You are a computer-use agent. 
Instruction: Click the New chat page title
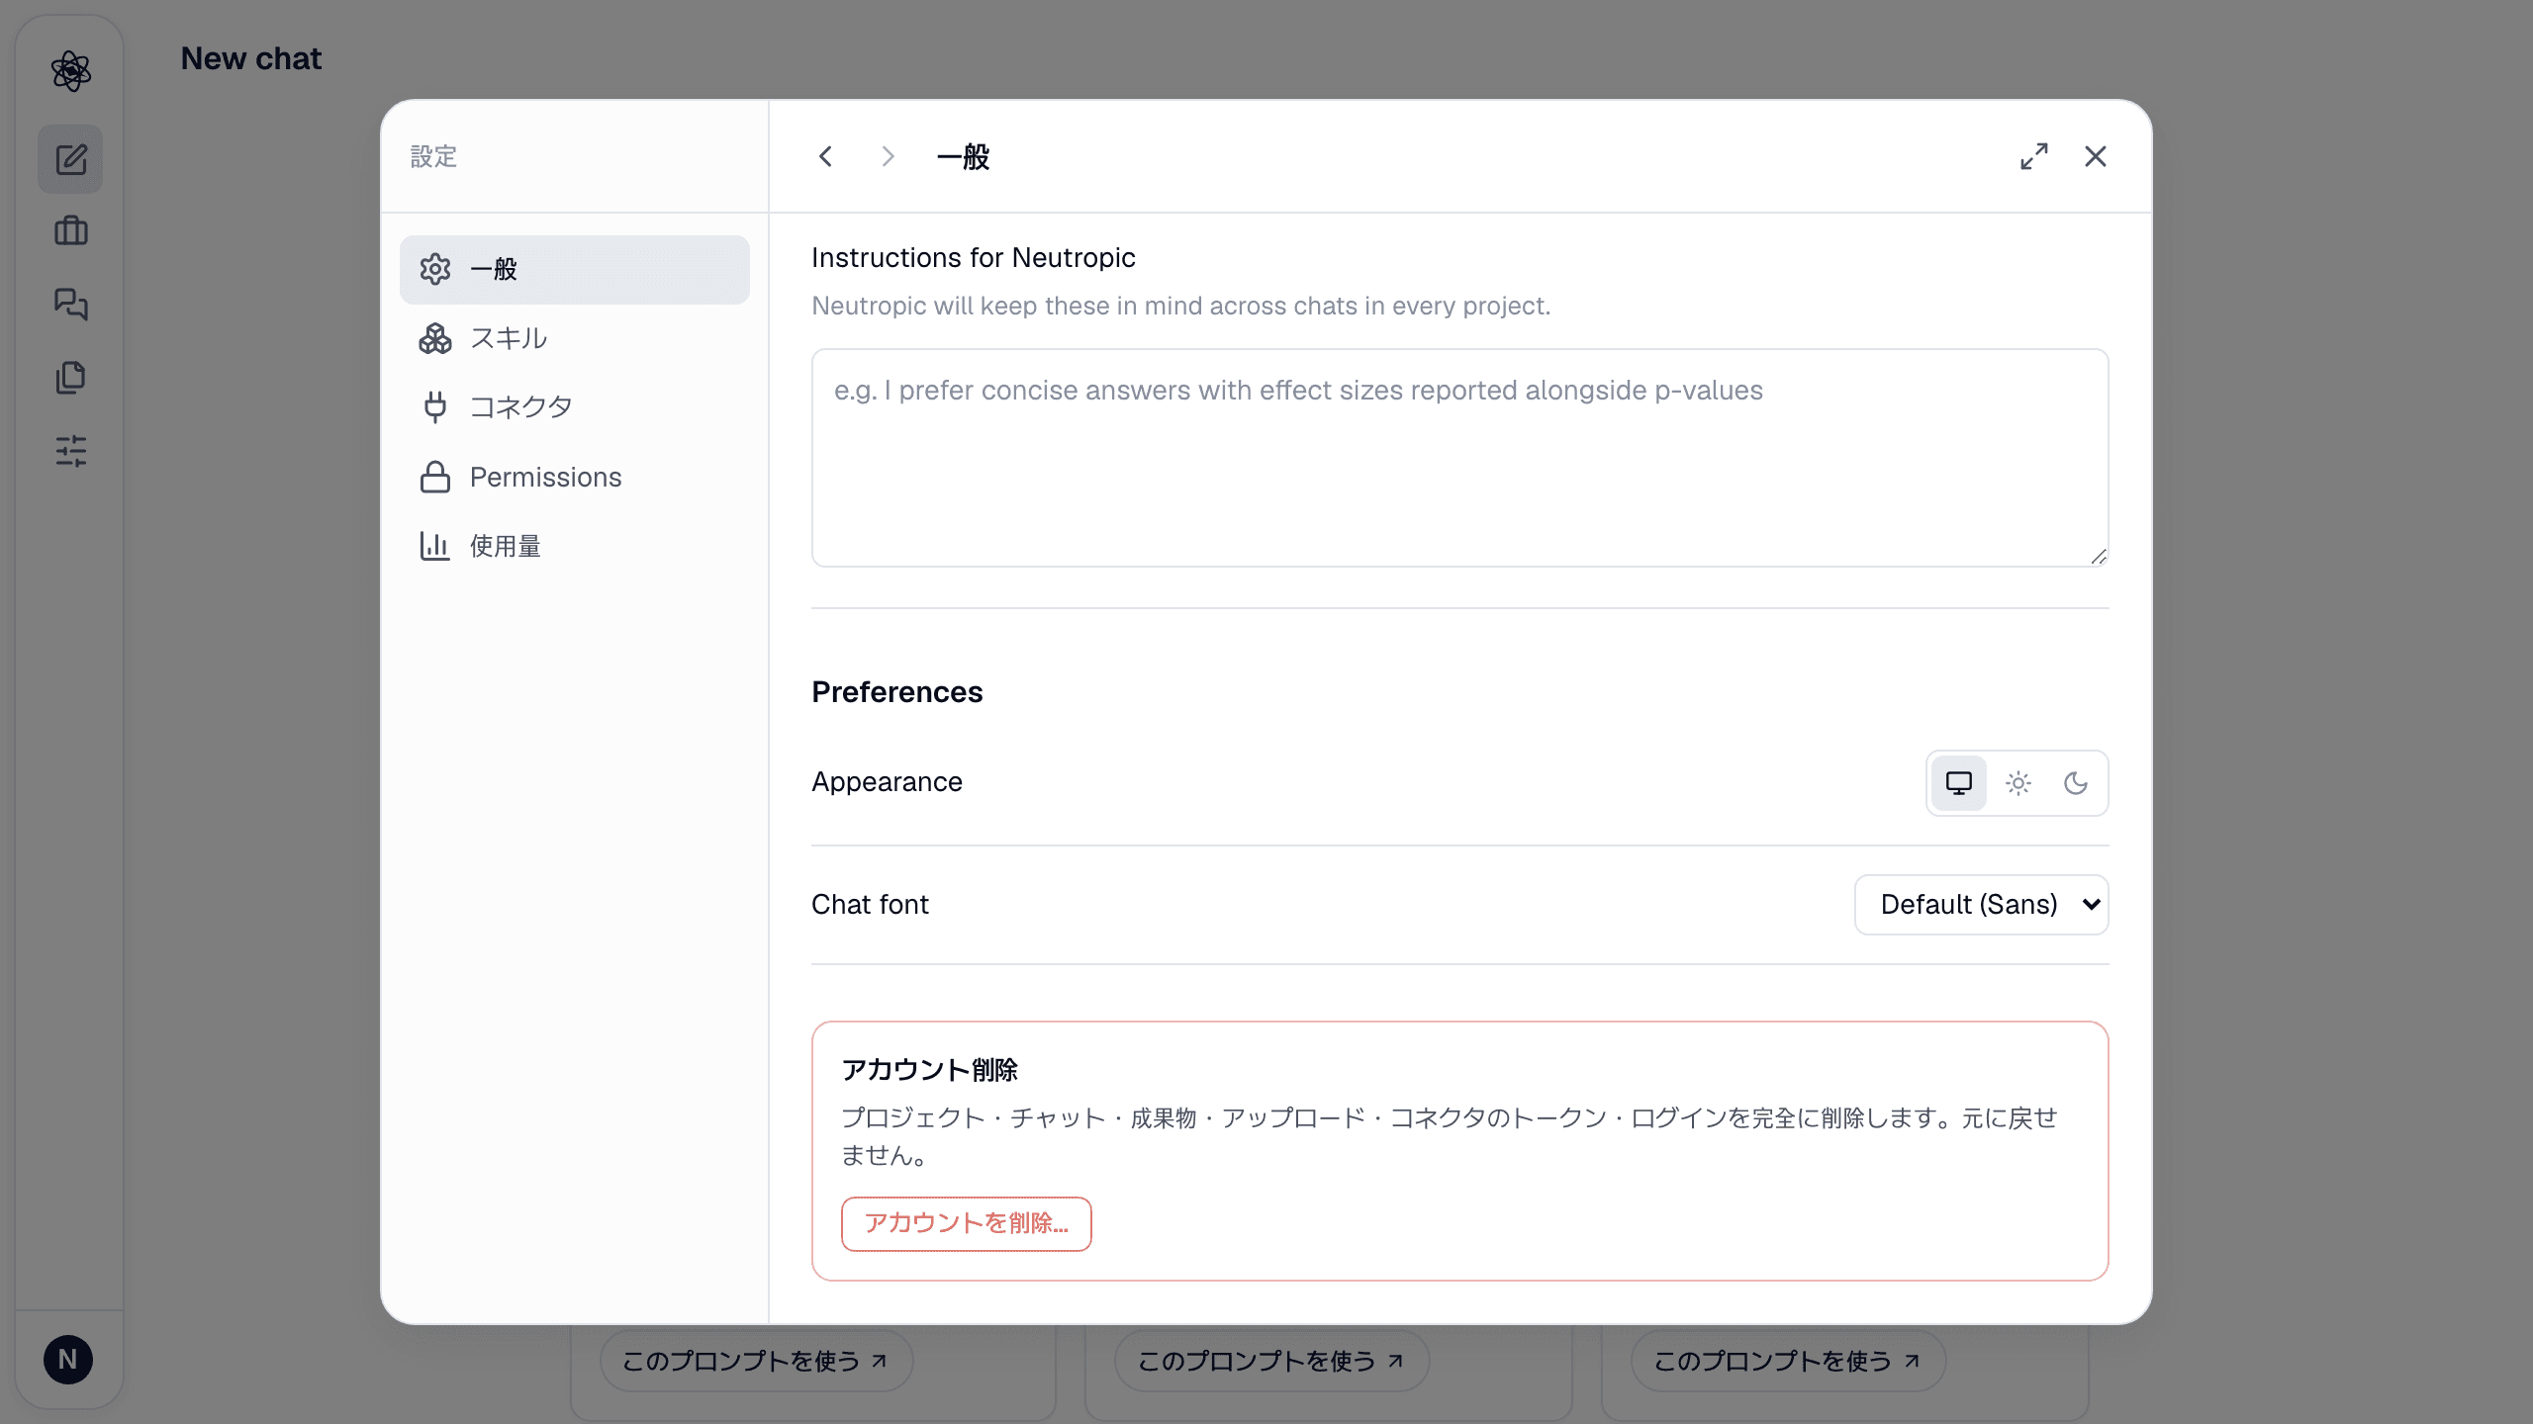(x=251, y=59)
